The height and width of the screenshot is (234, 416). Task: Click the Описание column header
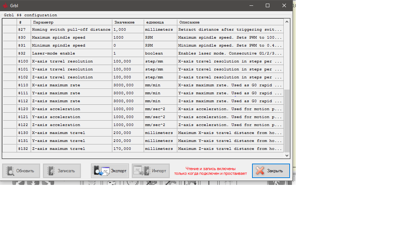[x=230, y=22]
